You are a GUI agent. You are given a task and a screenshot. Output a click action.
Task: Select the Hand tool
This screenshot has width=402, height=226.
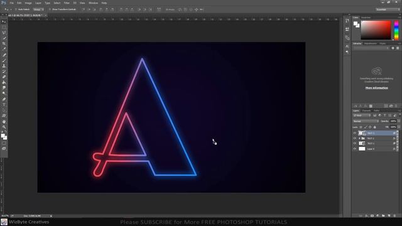pos(4,121)
